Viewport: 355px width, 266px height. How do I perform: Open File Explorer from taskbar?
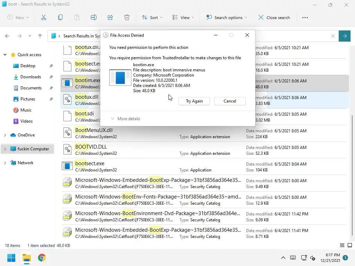pos(26,258)
